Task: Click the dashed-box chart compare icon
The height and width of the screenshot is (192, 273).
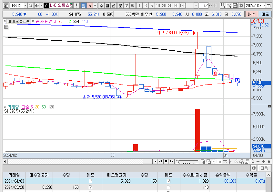Action: (214, 162)
